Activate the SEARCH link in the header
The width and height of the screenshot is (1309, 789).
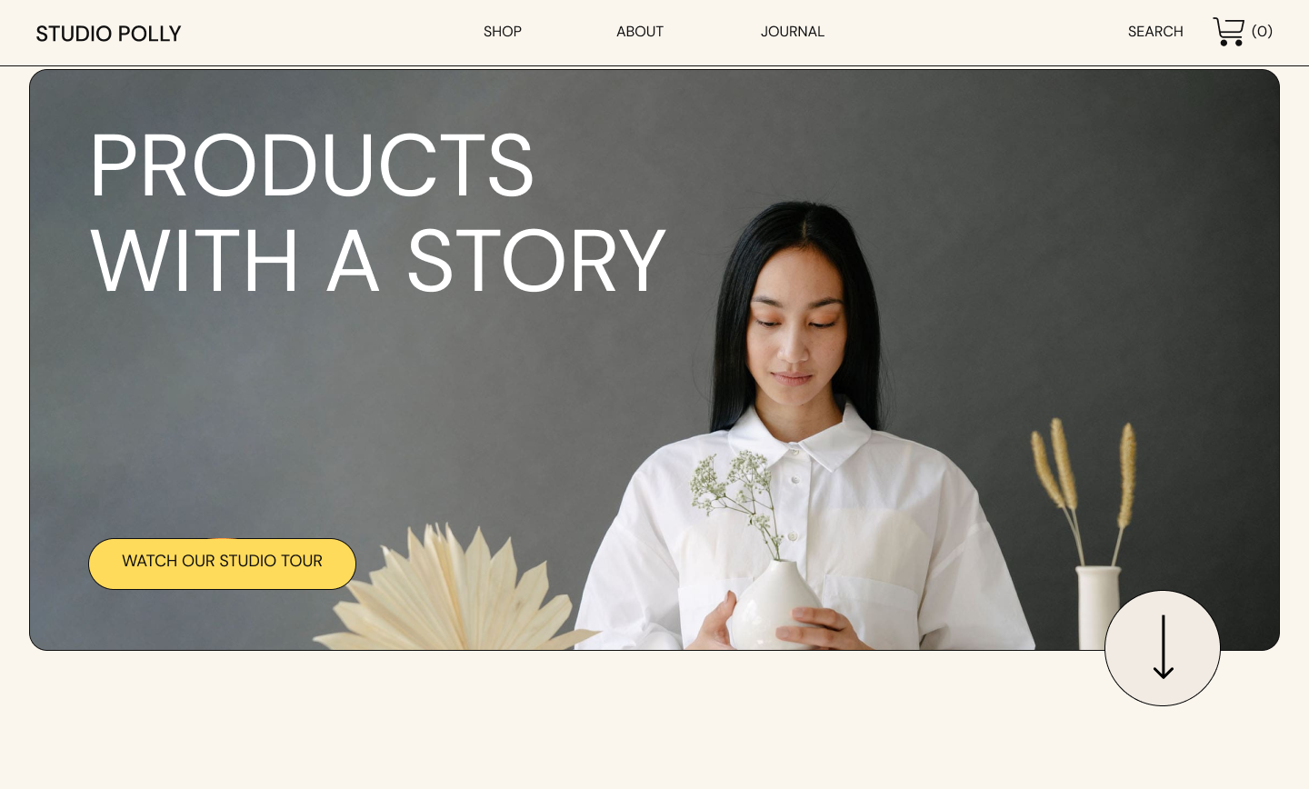point(1155,32)
